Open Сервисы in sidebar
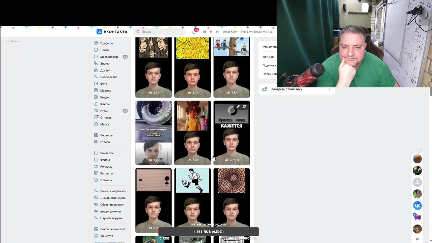Viewport: 432px width, 243px height. click(106, 135)
